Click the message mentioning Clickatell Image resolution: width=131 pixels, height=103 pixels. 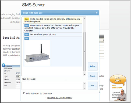click(52, 28)
